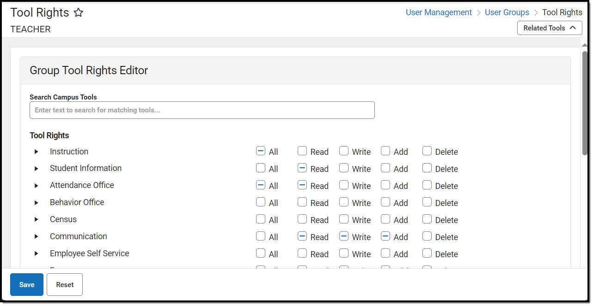Expand the Student Information tree arrow
The width and height of the screenshot is (593, 306).
(x=37, y=169)
